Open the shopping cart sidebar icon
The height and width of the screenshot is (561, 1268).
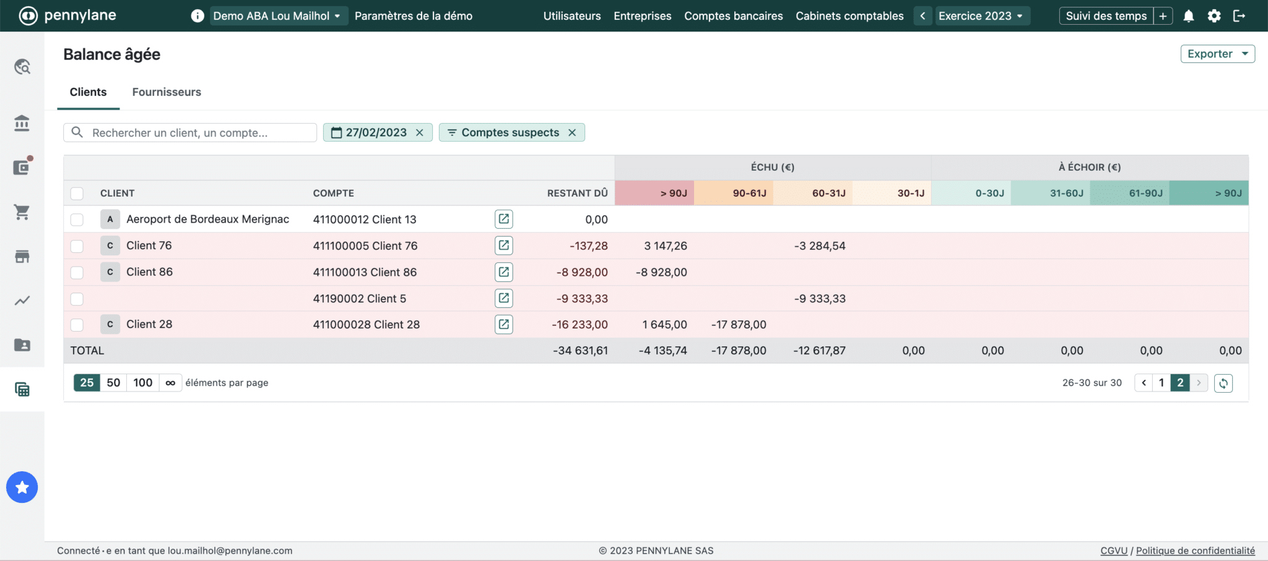[x=22, y=212]
